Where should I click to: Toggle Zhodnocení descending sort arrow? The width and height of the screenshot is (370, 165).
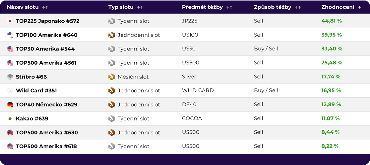point(359,8)
